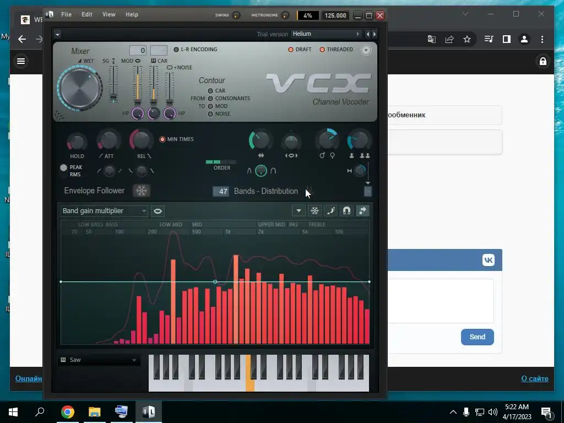Click the highlighted orange piano key
Viewport: 564px width, 423px height.
[x=250, y=385]
